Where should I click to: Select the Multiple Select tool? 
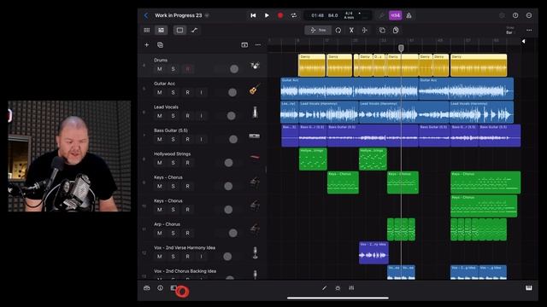click(x=365, y=31)
